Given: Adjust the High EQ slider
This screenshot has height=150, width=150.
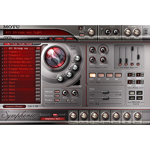Looking at the screenshot, I should point(105,92).
